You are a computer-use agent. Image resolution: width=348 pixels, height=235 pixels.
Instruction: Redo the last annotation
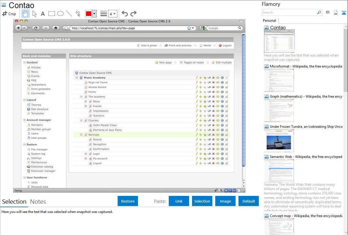coord(133,14)
